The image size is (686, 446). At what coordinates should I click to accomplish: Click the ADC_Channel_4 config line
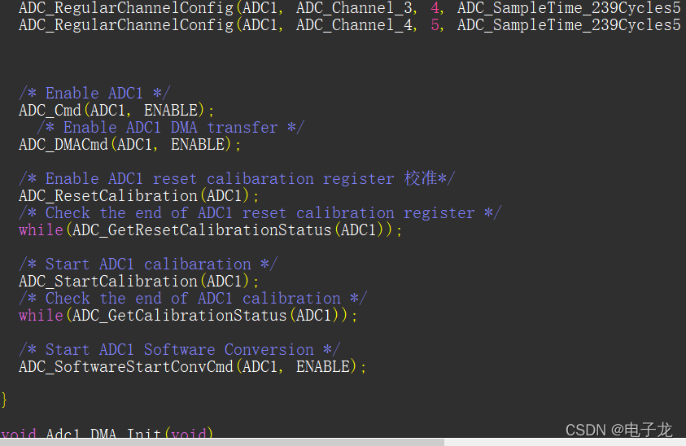350,25
